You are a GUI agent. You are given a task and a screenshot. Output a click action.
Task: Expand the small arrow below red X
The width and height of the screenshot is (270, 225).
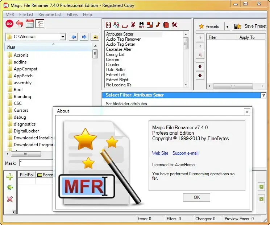tap(13, 212)
